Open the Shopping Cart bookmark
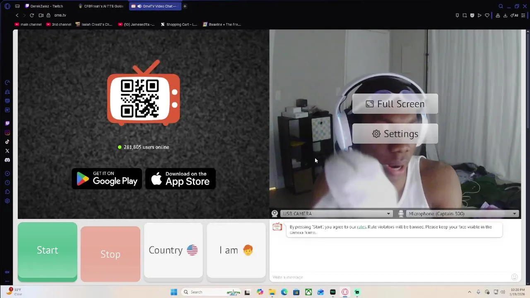530x298 pixels. (x=179, y=24)
